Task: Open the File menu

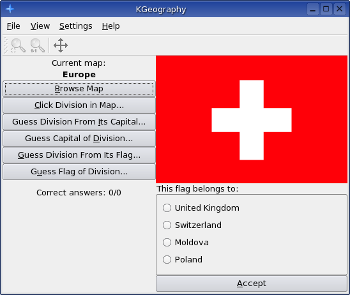Action: coord(13,26)
